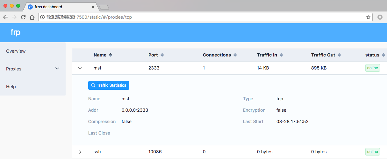Select the msf Connections value 1

204,68
